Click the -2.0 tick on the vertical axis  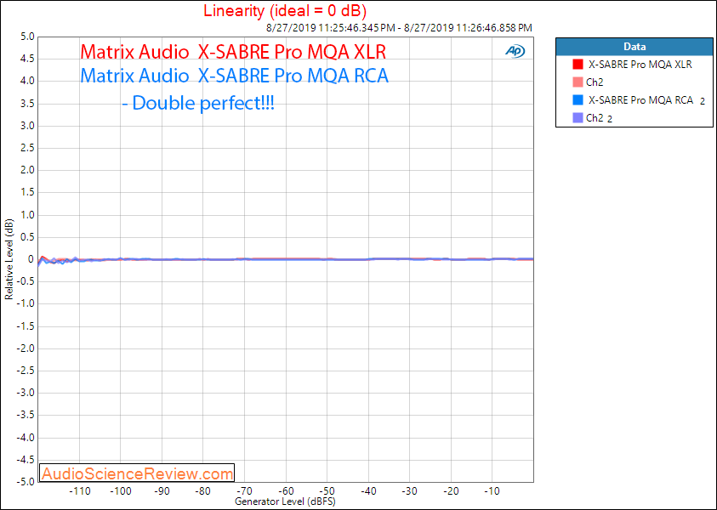[x=26, y=348]
